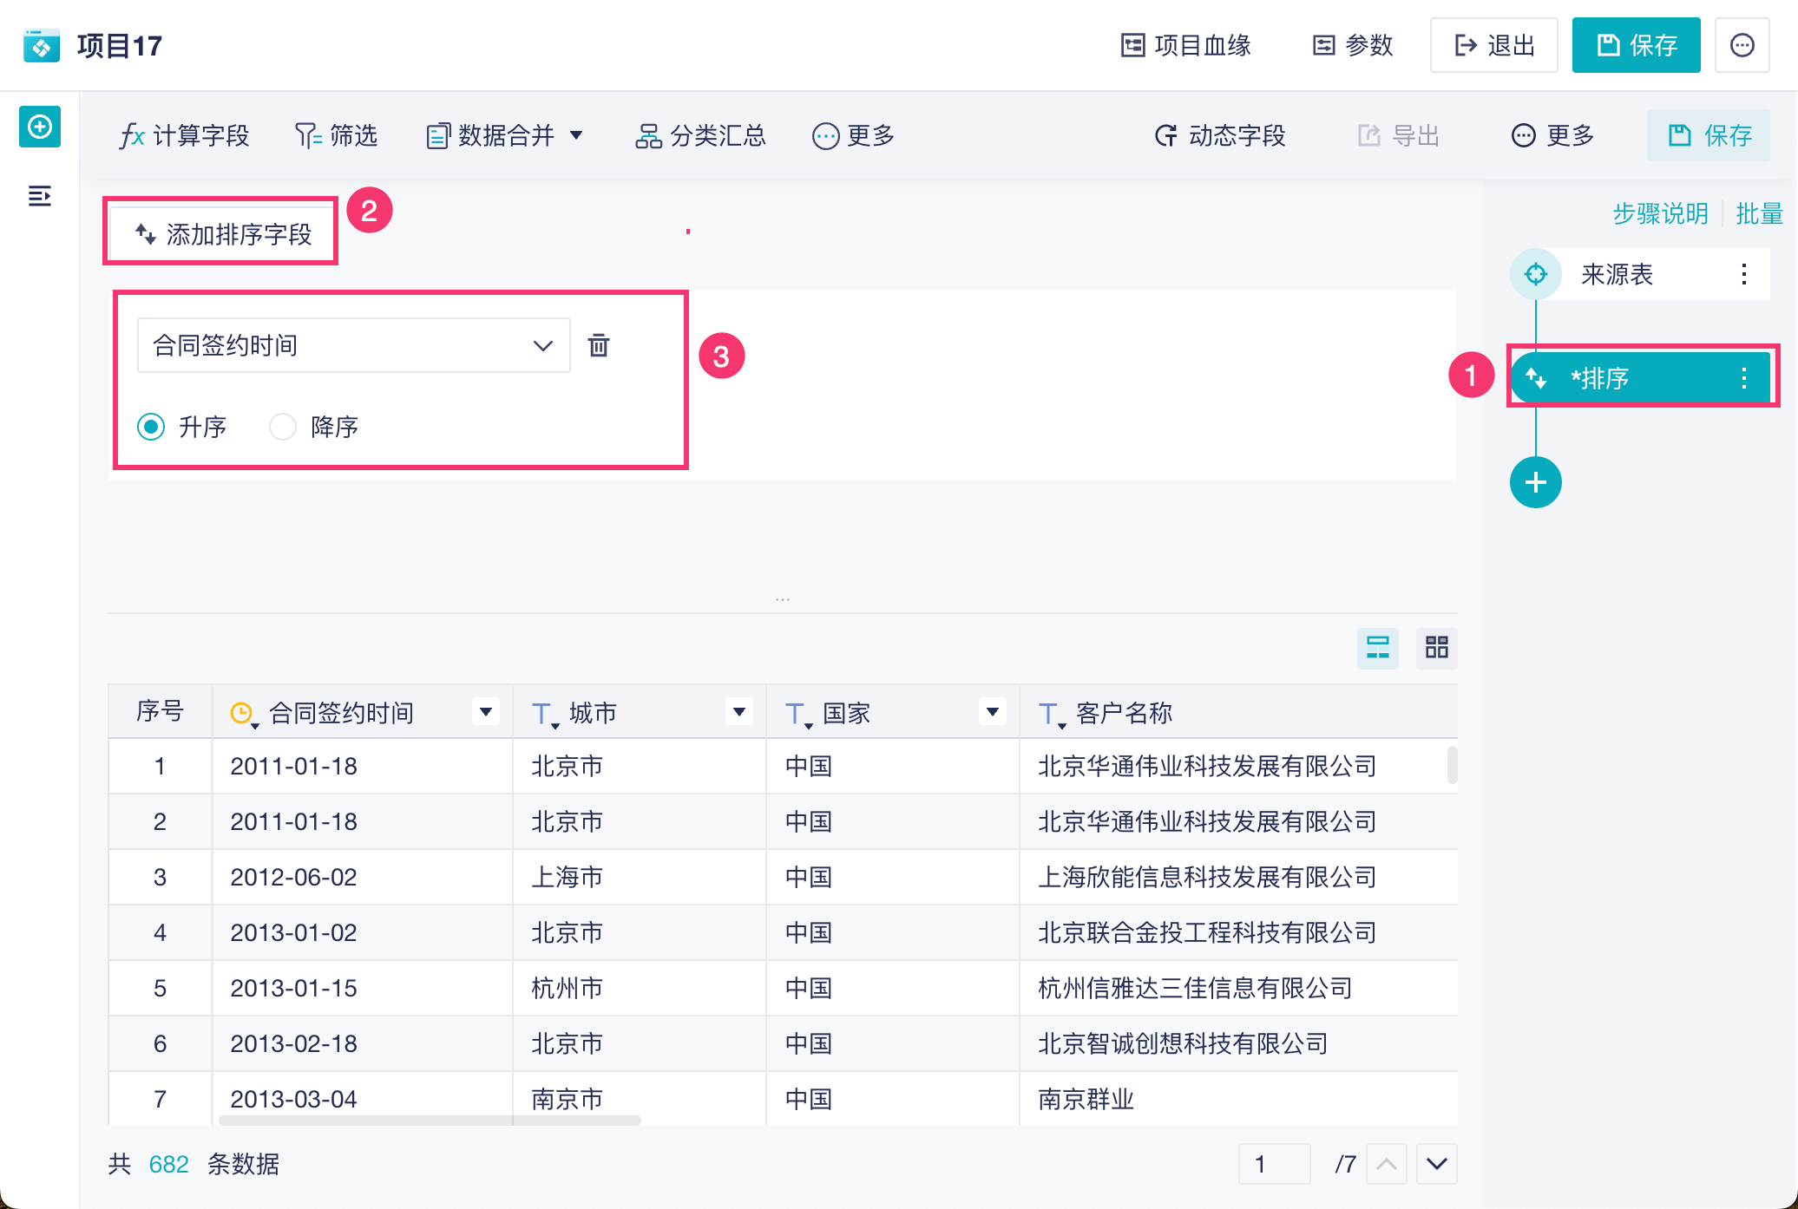Viewport: 1798px width, 1209px height.
Task: Open the 步骤说明 link
Action: click(1659, 213)
